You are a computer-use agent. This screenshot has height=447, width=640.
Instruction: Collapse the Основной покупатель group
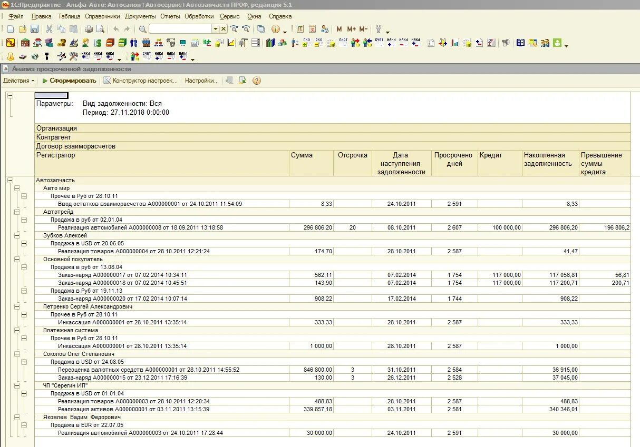(x=17, y=259)
